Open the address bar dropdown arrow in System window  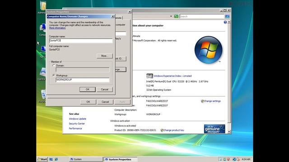tap(171, 16)
